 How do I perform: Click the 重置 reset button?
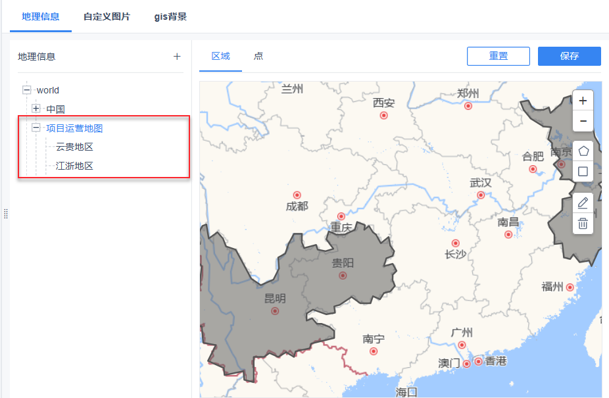click(x=498, y=57)
